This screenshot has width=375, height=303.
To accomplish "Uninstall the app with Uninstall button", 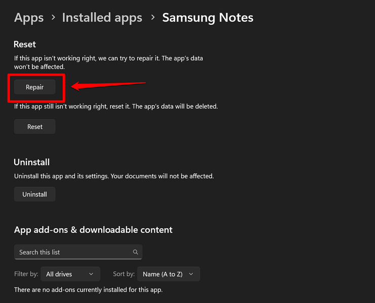I will (x=35, y=194).
